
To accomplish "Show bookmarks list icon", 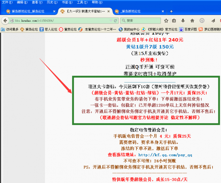I will [174, 21].
